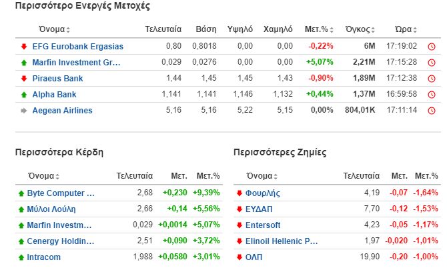Open the Entersoft stock link

point(263,225)
